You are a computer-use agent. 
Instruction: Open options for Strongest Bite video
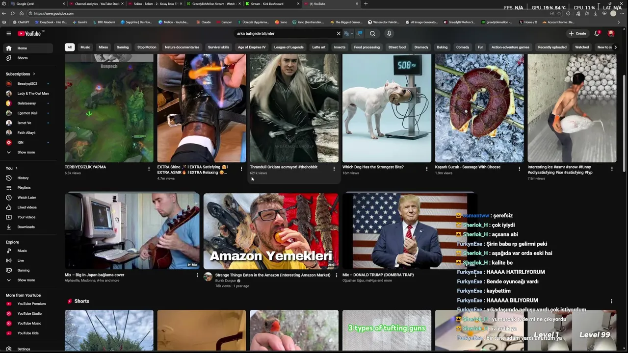point(427,169)
